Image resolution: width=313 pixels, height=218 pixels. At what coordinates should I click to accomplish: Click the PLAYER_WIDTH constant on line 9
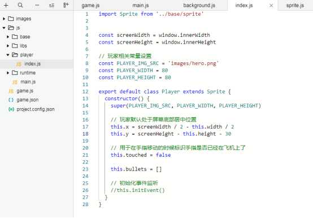point(134,70)
